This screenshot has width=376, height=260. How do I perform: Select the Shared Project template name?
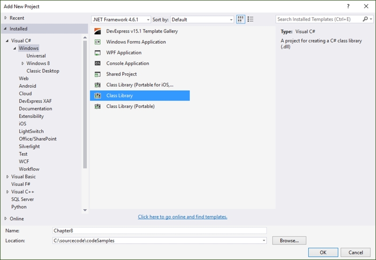121,74
